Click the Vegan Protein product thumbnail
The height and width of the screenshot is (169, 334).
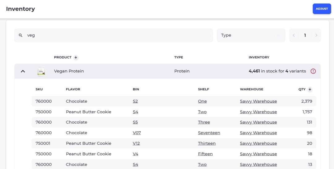point(41,71)
